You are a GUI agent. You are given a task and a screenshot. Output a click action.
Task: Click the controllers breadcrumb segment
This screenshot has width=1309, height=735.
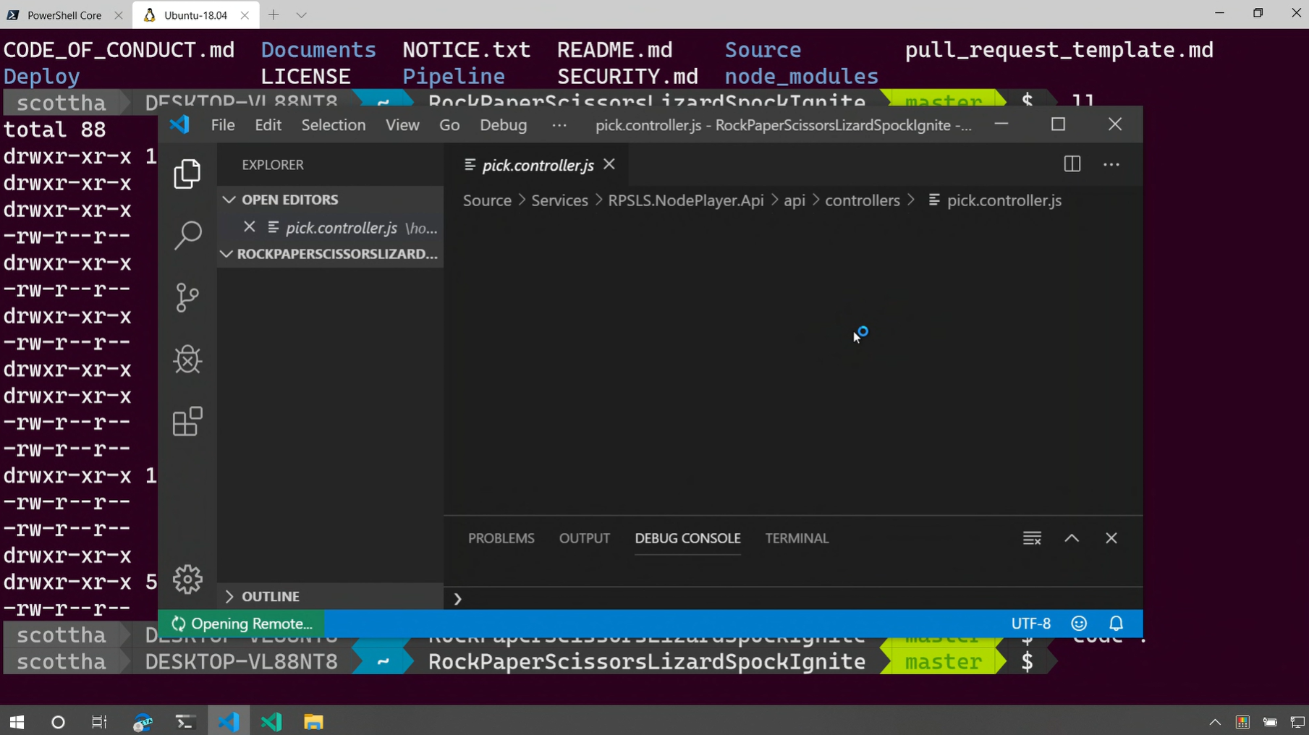click(863, 200)
